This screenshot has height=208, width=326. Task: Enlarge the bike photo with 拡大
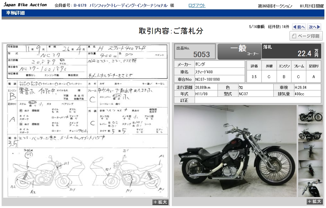pyautogui.click(x=314, y=201)
